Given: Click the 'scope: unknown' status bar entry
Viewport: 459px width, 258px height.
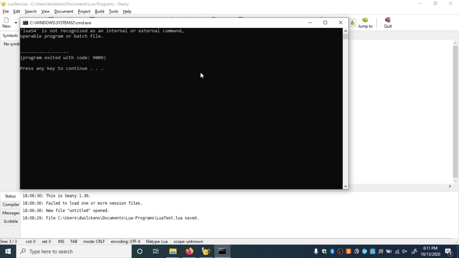Looking at the screenshot, I should point(188,242).
